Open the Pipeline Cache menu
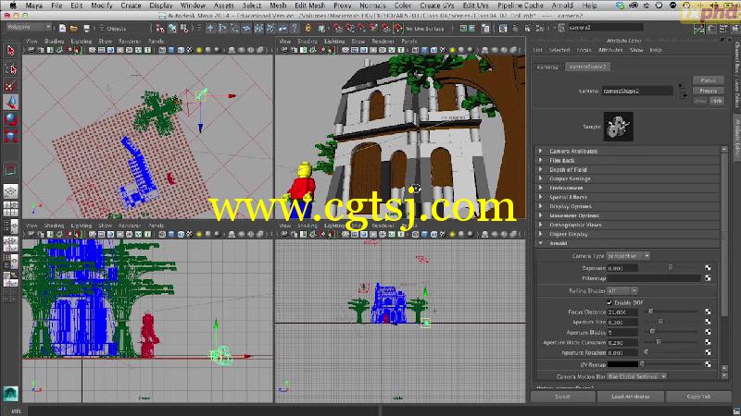741x416 pixels. pyautogui.click(x=520, y=6)
